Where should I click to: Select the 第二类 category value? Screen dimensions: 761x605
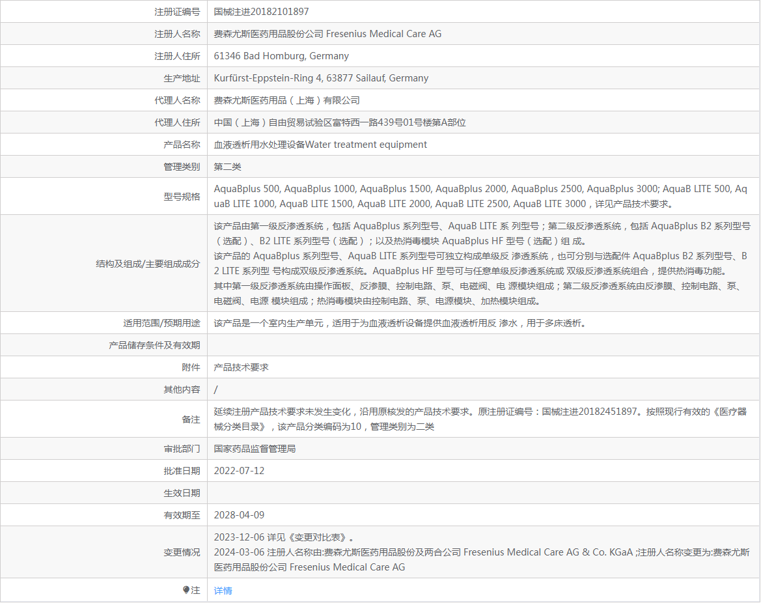pos(228,167)
